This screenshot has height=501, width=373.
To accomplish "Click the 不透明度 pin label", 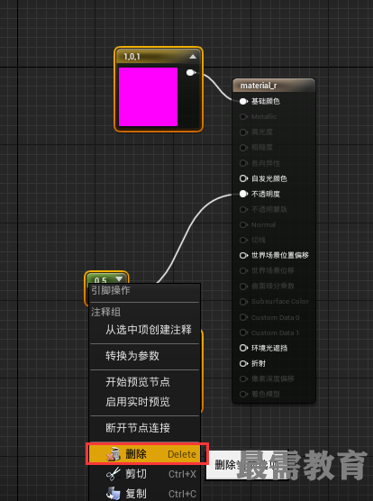I will [x=266, y=194].
